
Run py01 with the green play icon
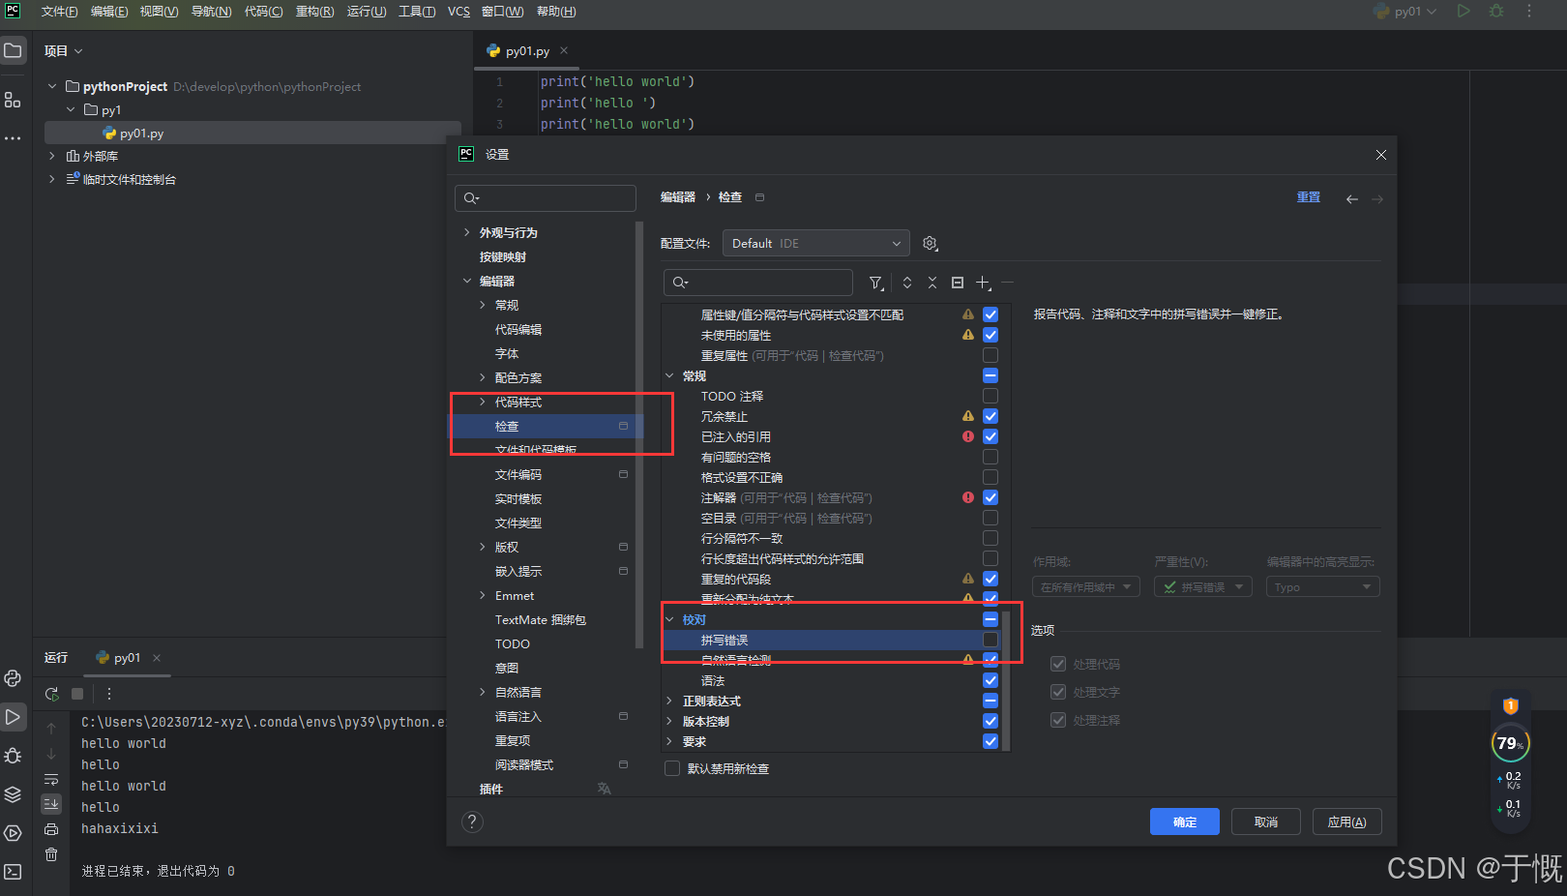1464,12
